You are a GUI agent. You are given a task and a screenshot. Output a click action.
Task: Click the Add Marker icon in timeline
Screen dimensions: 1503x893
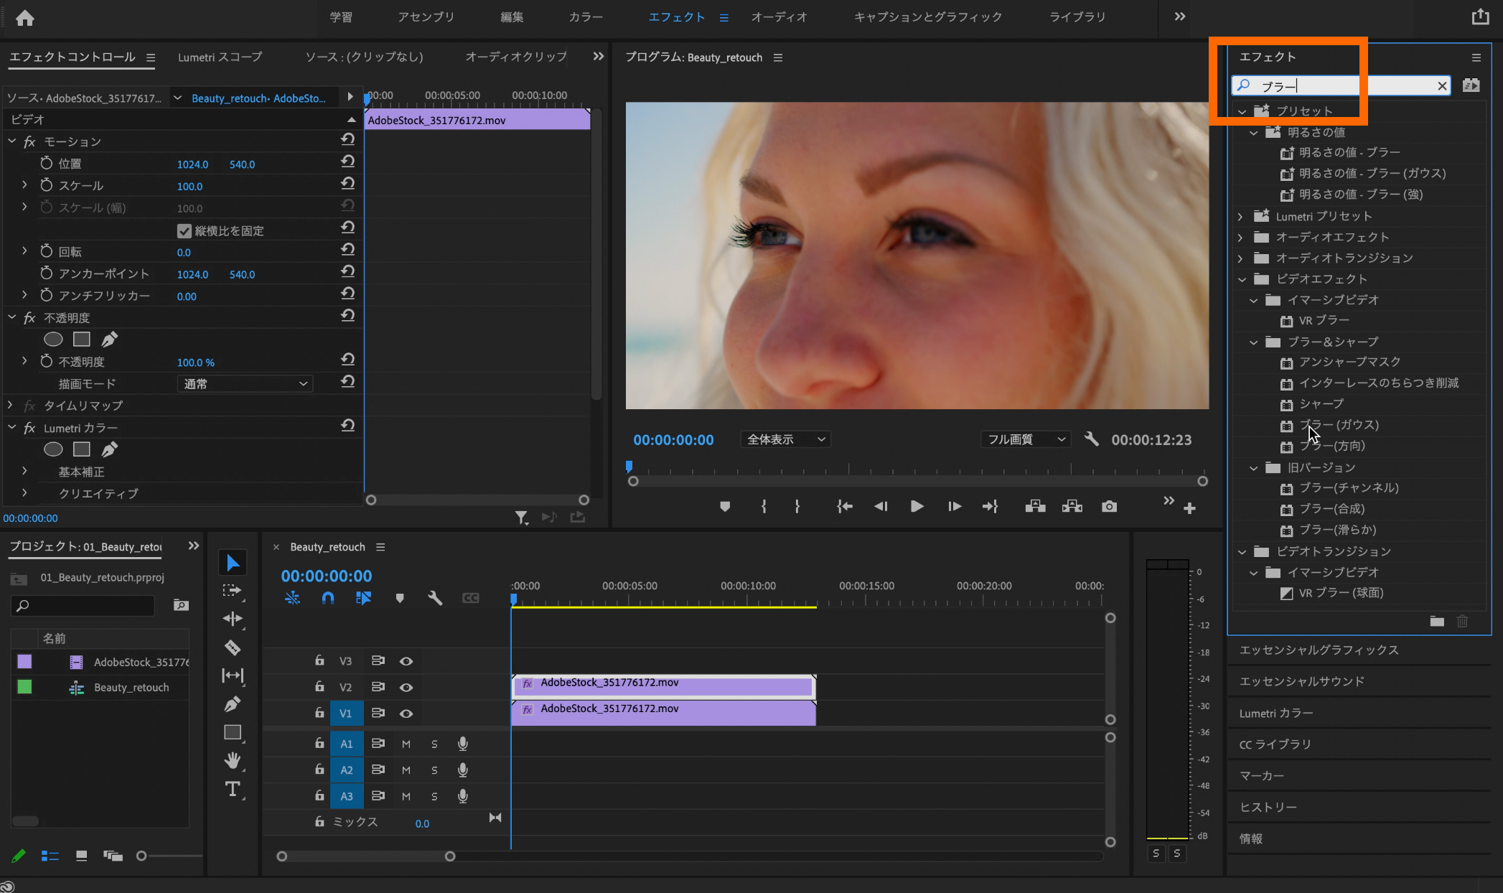[x=400, y=598]
